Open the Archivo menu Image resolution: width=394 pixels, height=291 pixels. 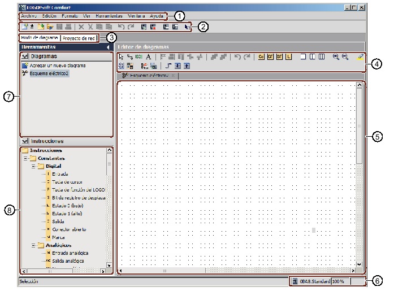[29, 16]
